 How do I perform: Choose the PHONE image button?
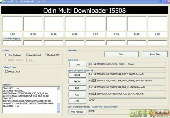tap(77, 81)
